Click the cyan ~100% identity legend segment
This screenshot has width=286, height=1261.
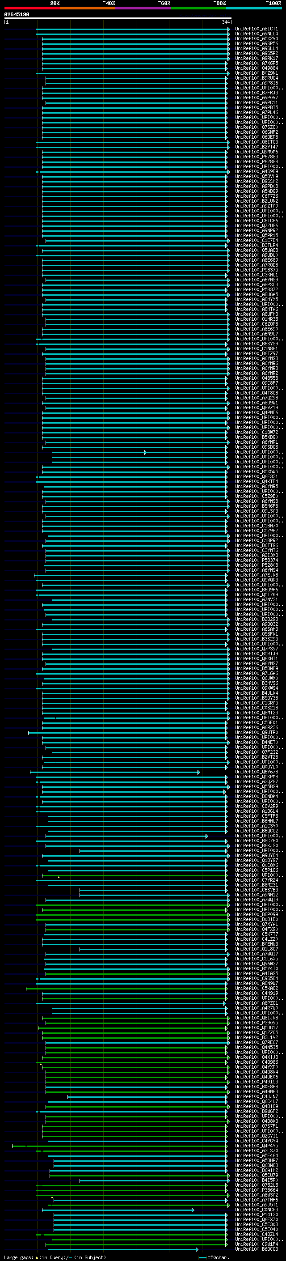click(x=254, y=8)
